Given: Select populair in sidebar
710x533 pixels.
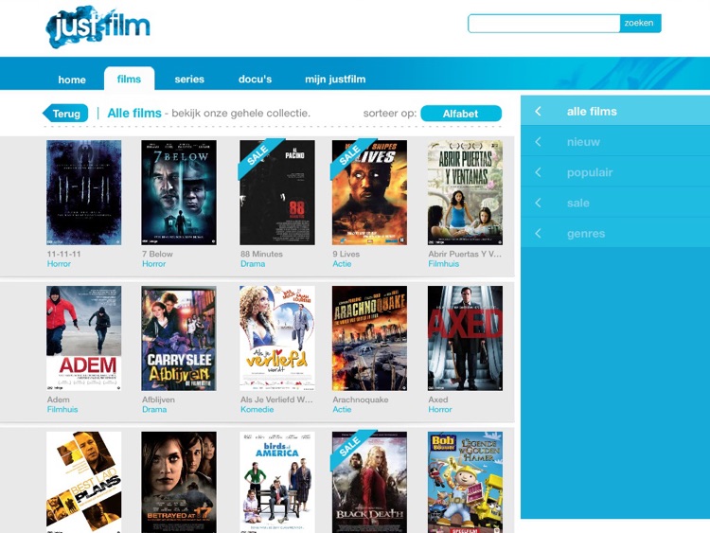Looking at the screenshot, I should (615, 172).
